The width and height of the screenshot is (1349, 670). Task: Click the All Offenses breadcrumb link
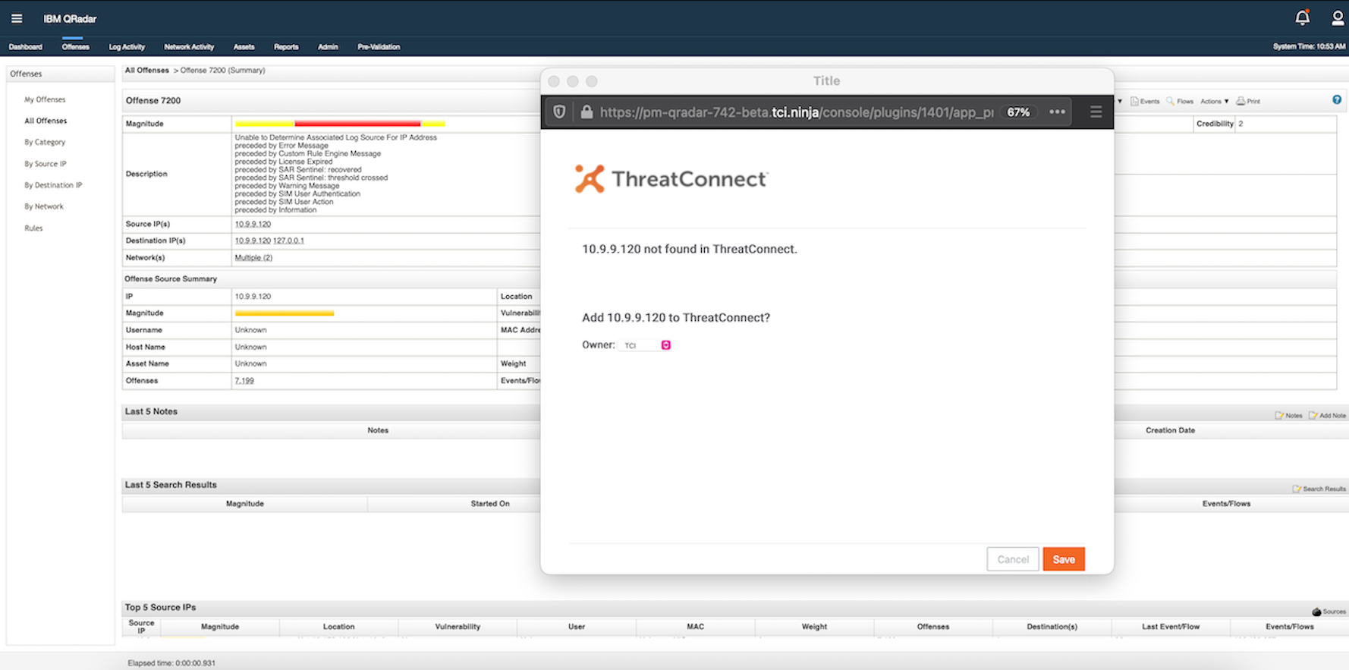[147, 70]
